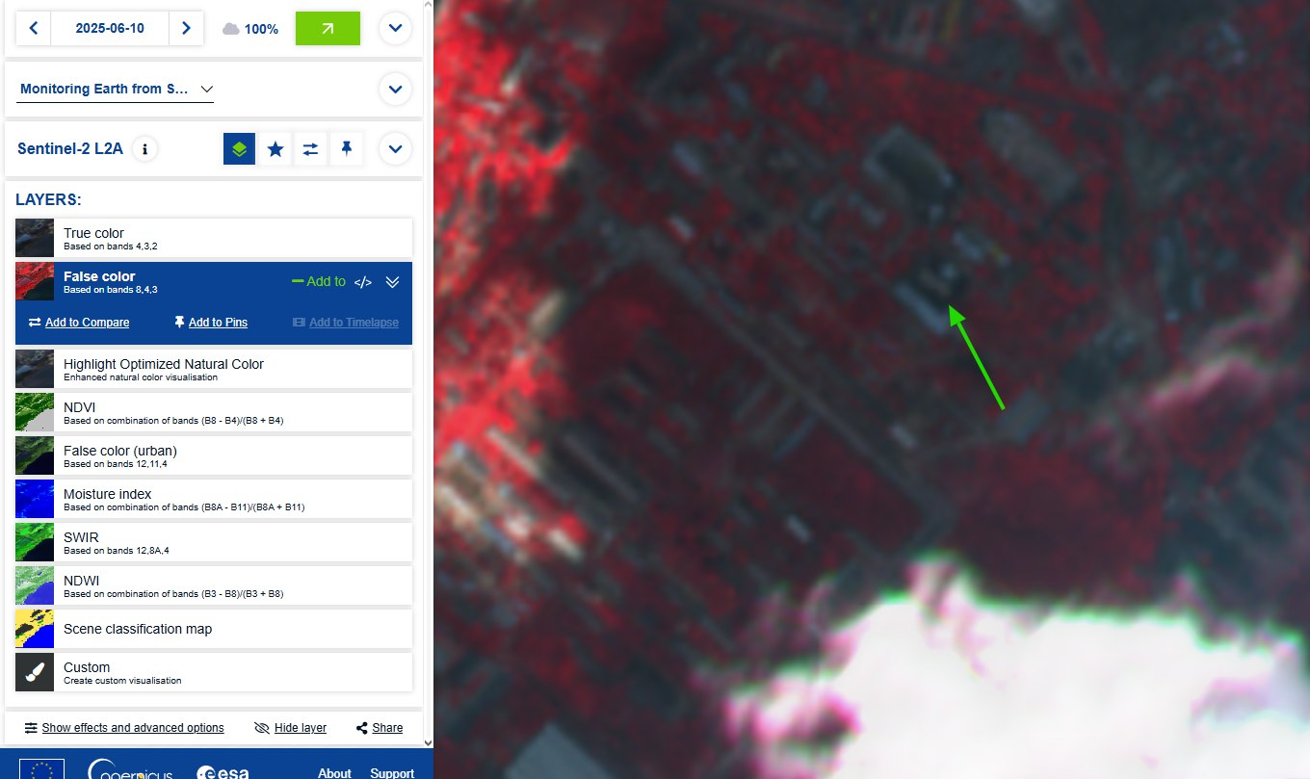Open the Sentinel-2 L2A info icon
This screenshot has height=779, width=1310.
pyautogui.click(x=145, y=149)
